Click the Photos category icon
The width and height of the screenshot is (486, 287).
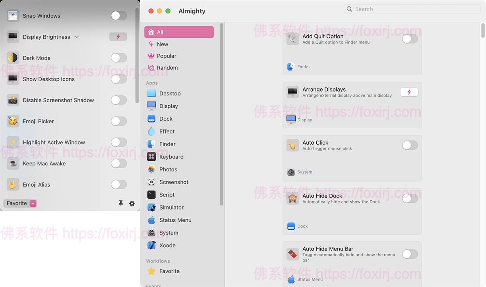151,169
